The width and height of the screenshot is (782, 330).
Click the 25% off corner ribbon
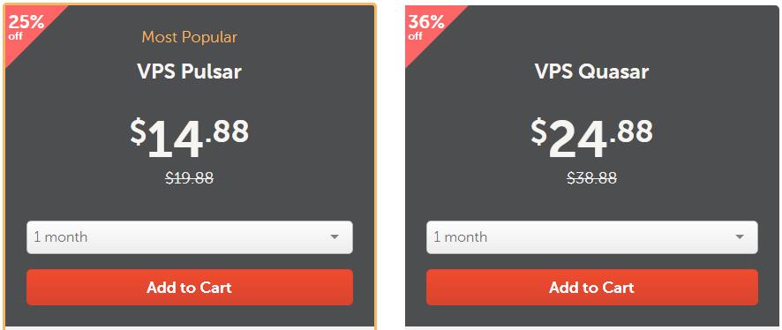(25, 27)
